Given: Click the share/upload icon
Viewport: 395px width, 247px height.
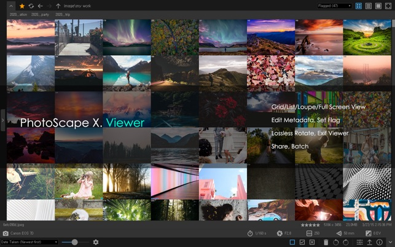Looking at the screenshot, I should tap(369, 242).
